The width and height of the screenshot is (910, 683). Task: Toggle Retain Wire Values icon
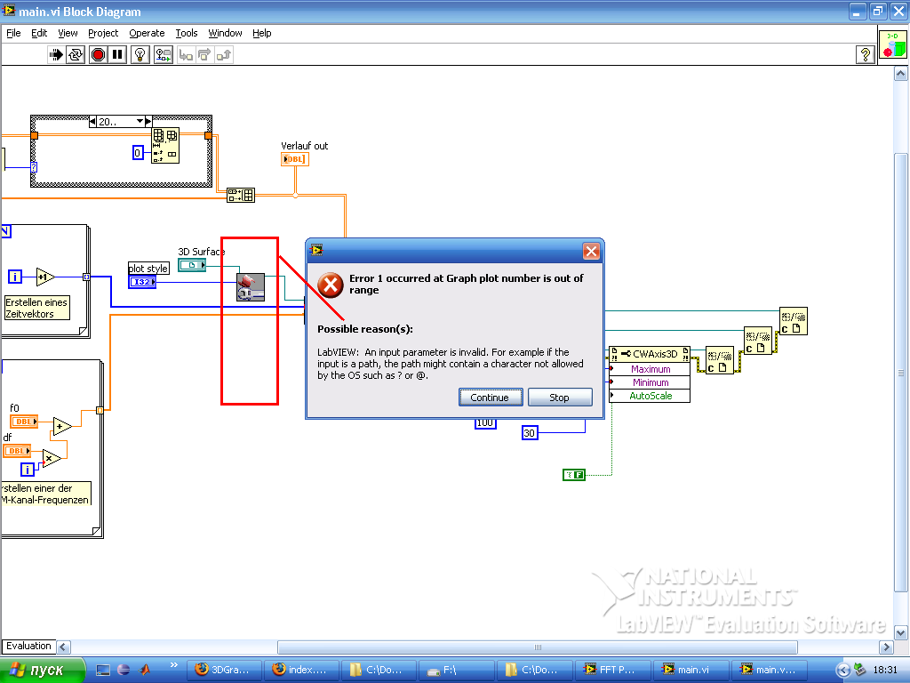point(164,54)
